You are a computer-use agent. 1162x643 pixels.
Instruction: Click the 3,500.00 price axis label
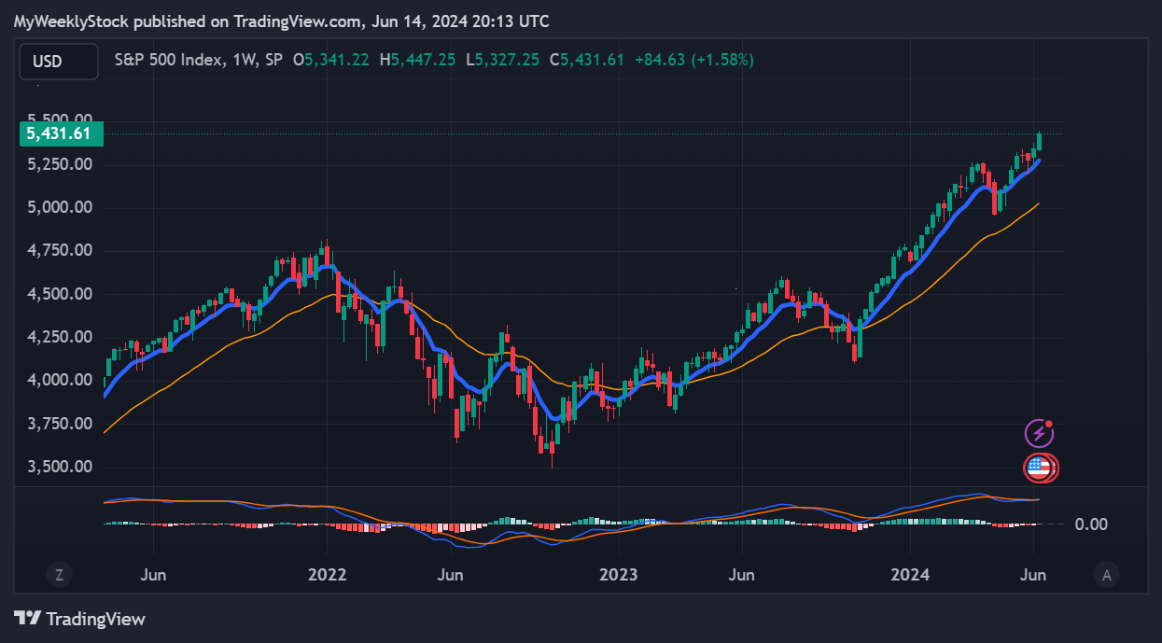coord(59,467)
